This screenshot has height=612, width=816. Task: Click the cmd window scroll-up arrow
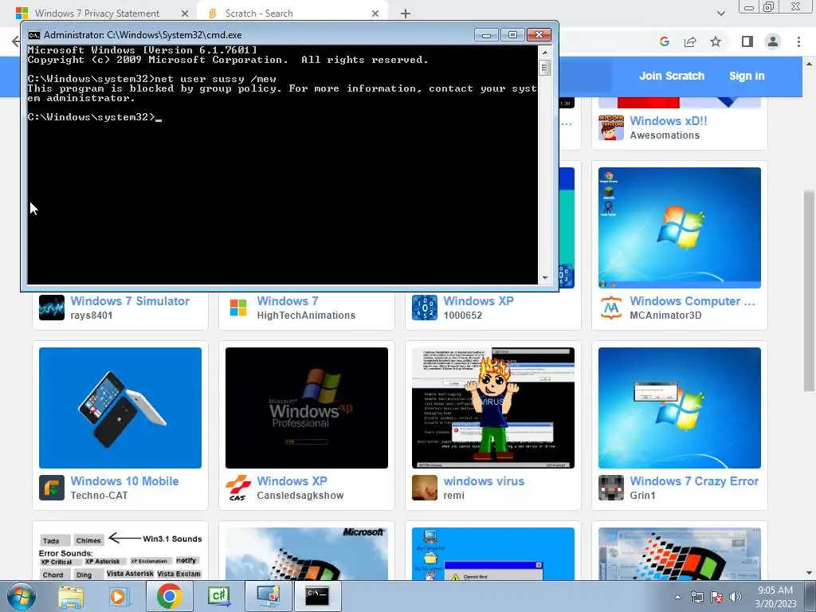545,52
